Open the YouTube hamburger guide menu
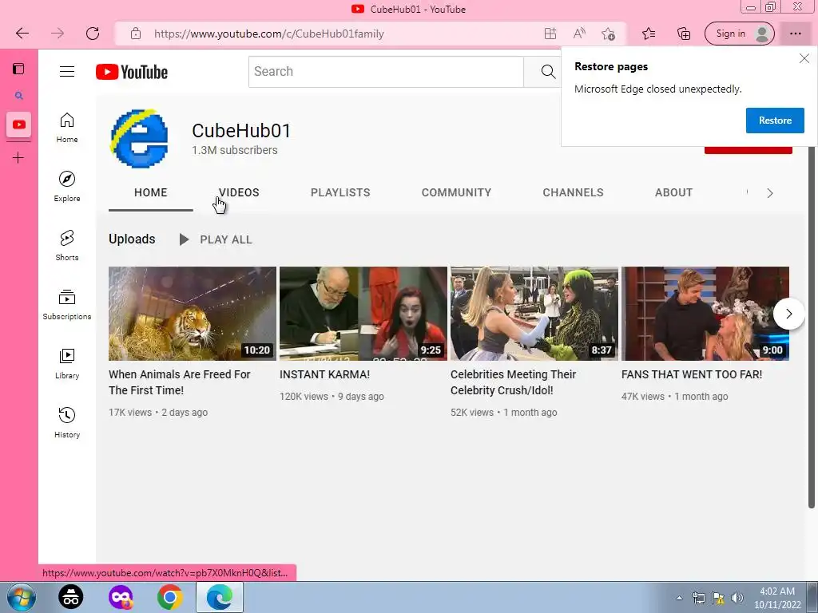This screenshot has width=818, height=613. 67,71
